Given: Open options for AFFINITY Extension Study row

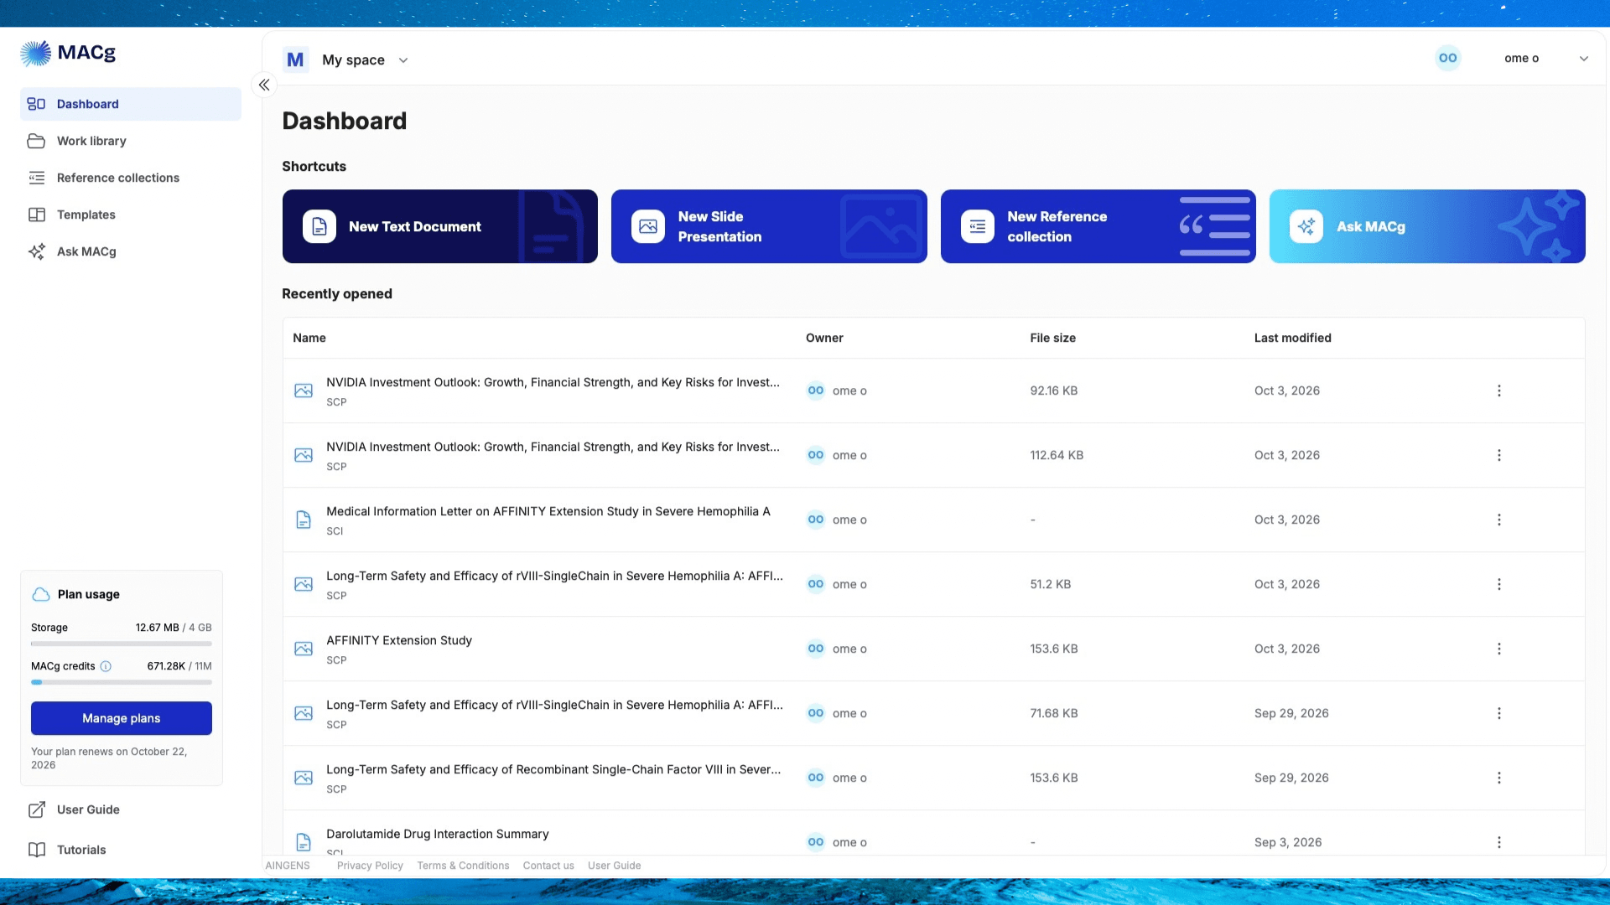Looking at the screenshot, I should coord(1499,649).
